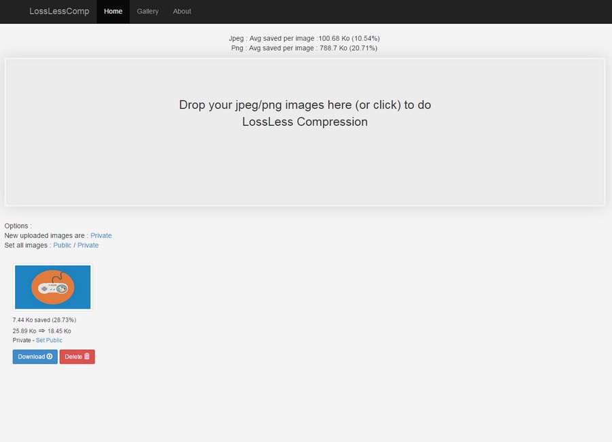Open the game controller image thumbnail
Image resolution: width=612 pixels, height=442 pixels.
(x=53, y=287)
